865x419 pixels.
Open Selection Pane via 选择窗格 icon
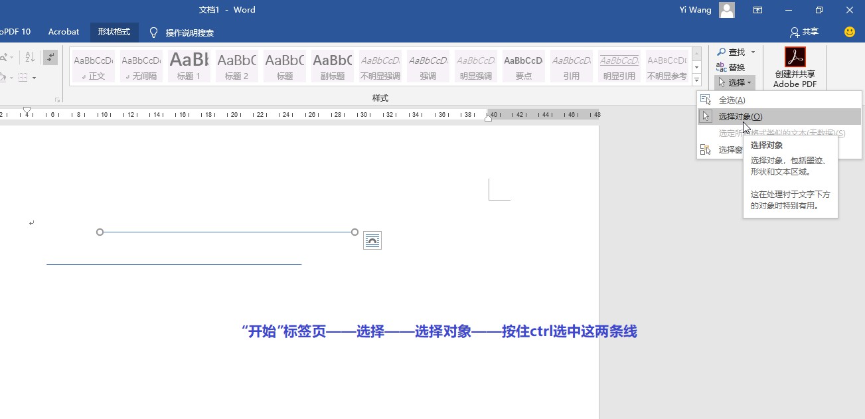706,149
